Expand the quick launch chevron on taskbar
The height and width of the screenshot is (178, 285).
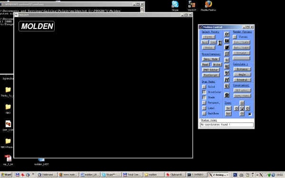click(x=33, y=174)
